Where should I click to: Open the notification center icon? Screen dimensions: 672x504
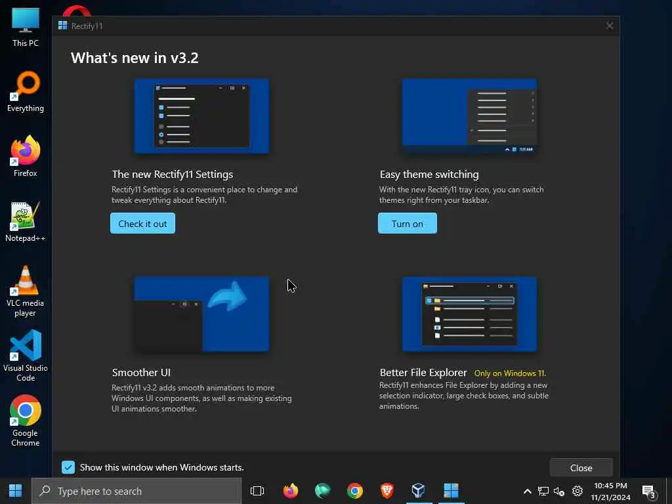coord(649,492)
